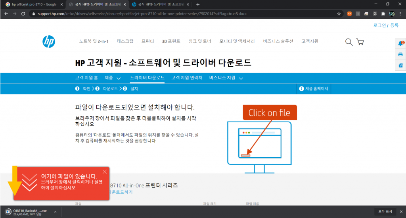This screenshot has height=218, width=406.
Task: Click the address bar URL field
Action: point(178,14)
